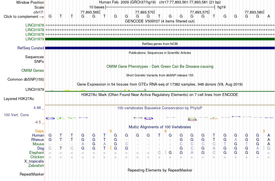Click the Zebrafish species row label
This screenshot has width=275, height=181.
[x=36, y=166]
